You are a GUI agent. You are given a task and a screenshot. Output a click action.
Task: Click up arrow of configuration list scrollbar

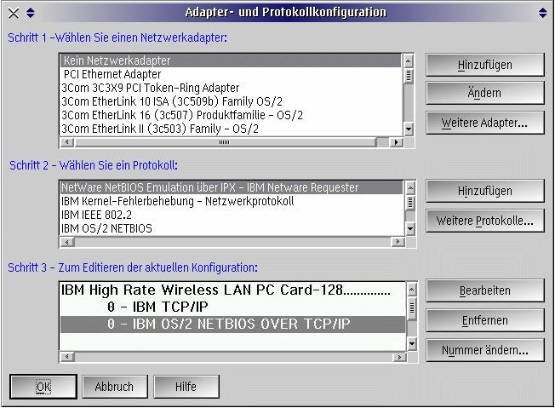click(x=412, y=290)
